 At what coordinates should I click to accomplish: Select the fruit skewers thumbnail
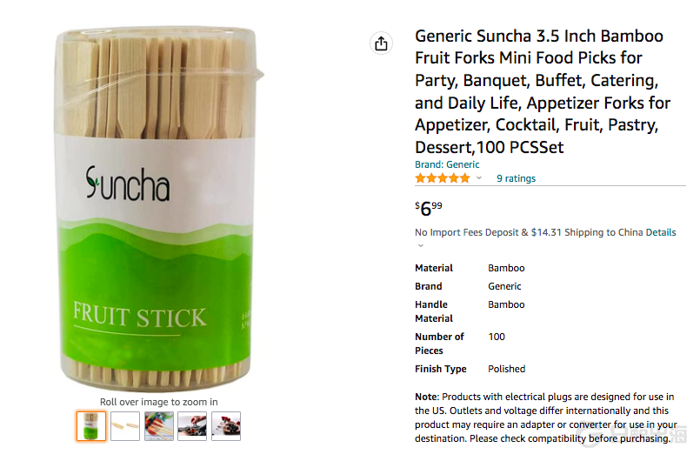click(159, 426)
